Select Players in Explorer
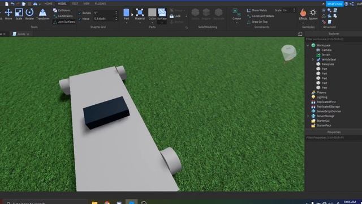 pyautogui.click(x=321, y=92)
